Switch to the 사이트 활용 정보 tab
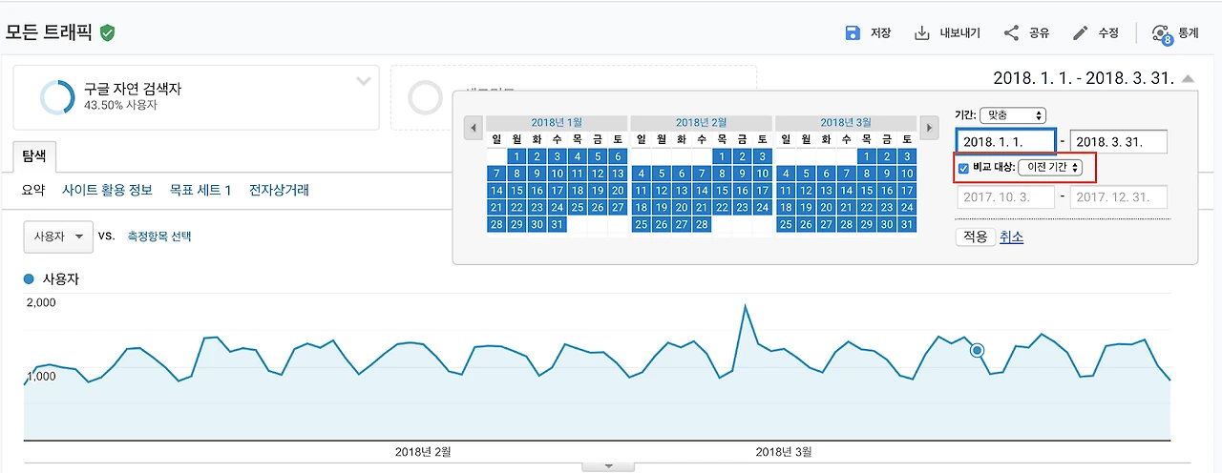This screenshot has width=1222, height=473. tap(107, 190)
